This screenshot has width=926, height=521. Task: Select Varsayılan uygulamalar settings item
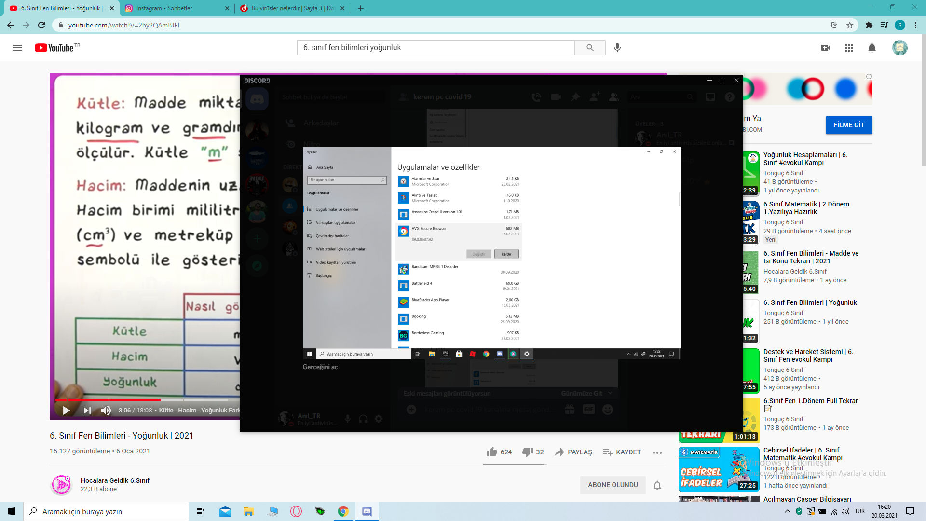(x=336, y=223)
